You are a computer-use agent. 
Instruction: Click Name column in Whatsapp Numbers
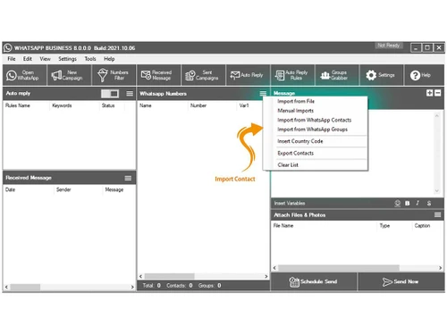point(146,105)
